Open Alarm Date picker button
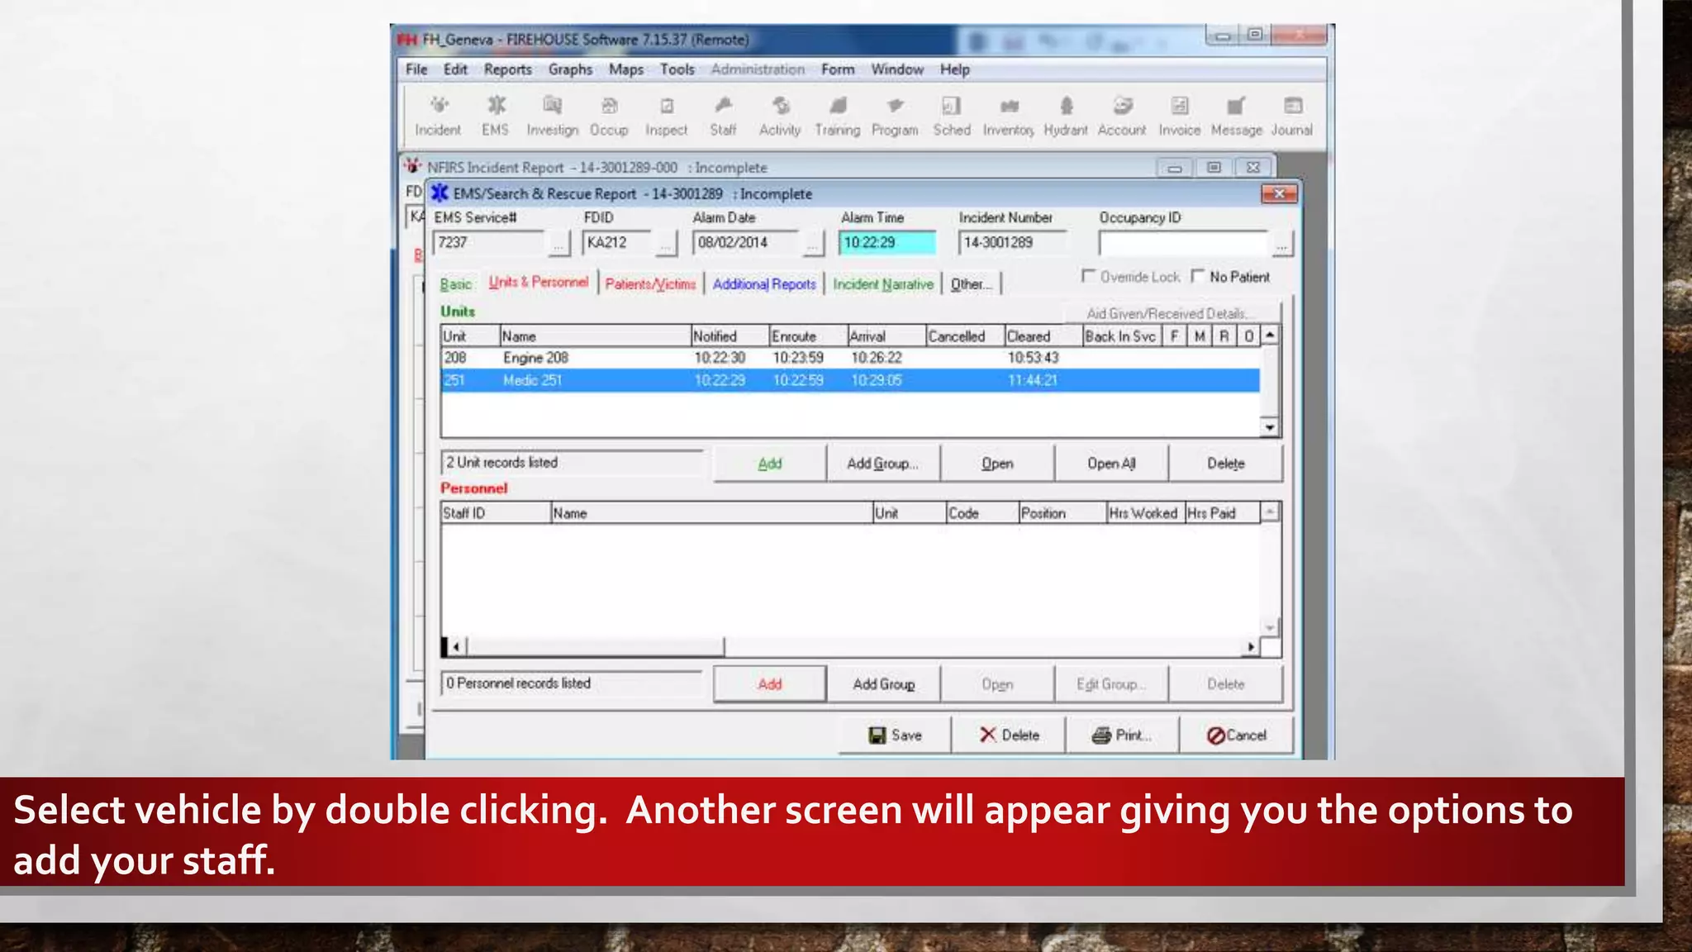Image resolution: width=1692 pixels, height=952 pixels. click(814, 244)
